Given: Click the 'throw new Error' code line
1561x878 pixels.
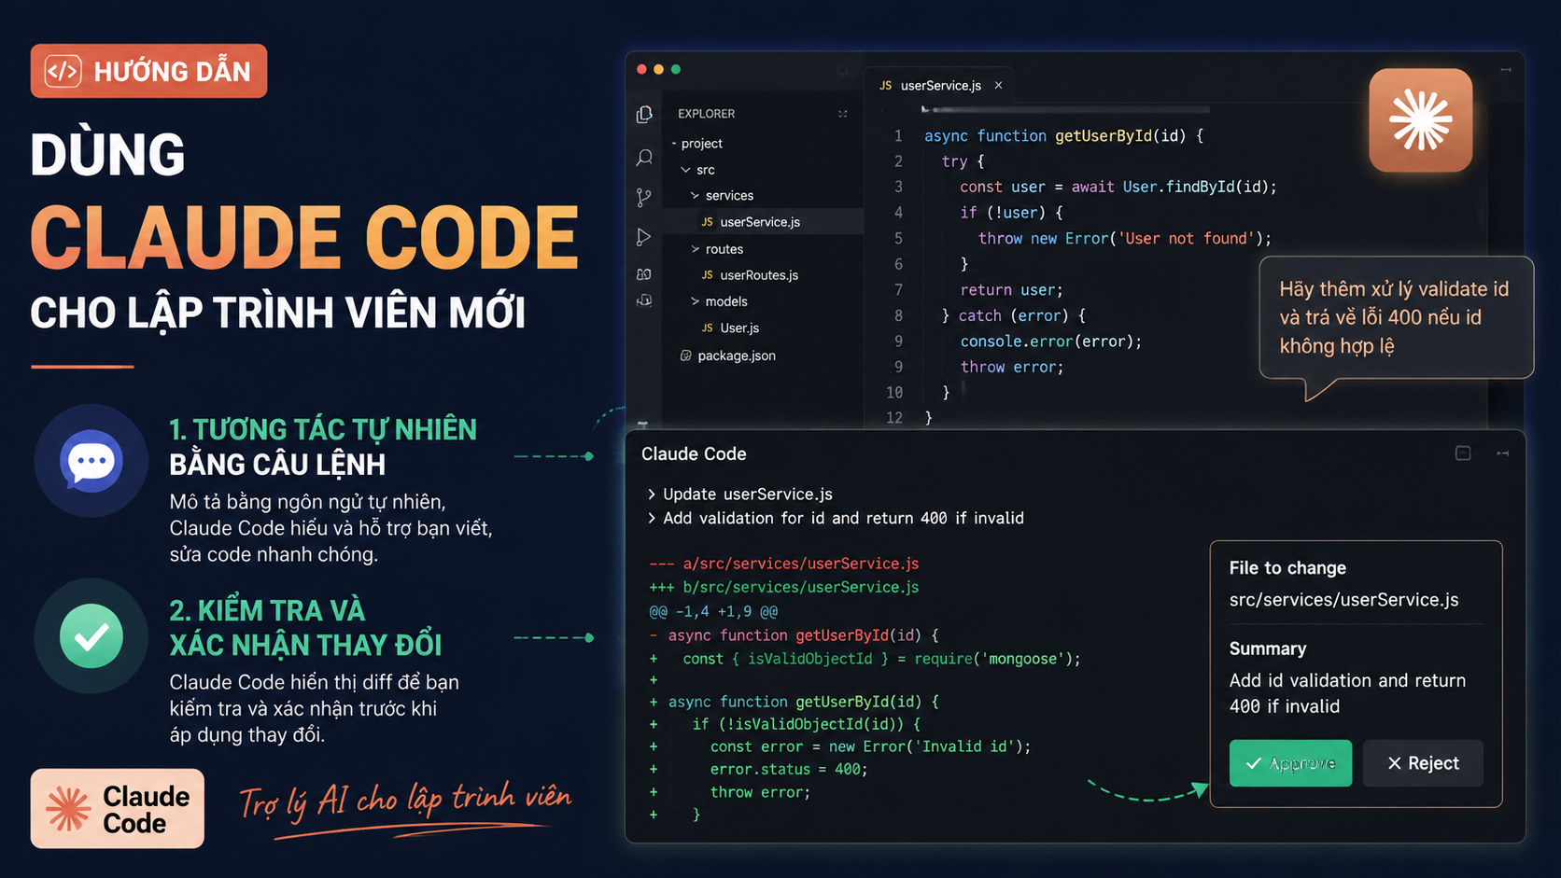Looking at the screenshot, I should [1124, 239].
